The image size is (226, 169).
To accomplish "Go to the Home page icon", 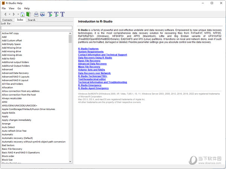I will (22, 14).
